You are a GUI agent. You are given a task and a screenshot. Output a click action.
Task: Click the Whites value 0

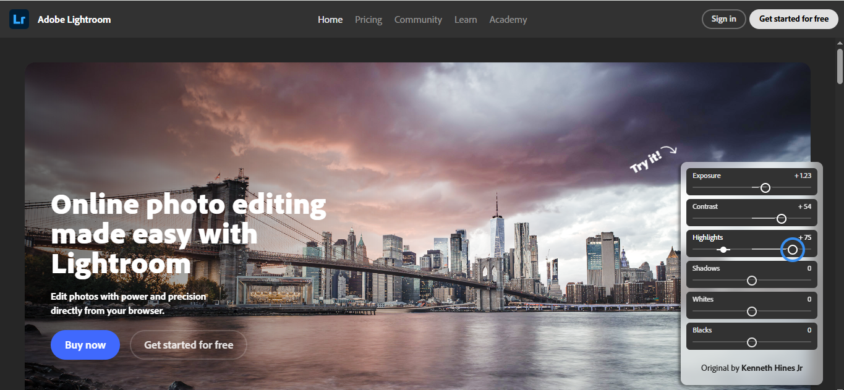pyautogui.click(x=809, y=299)
